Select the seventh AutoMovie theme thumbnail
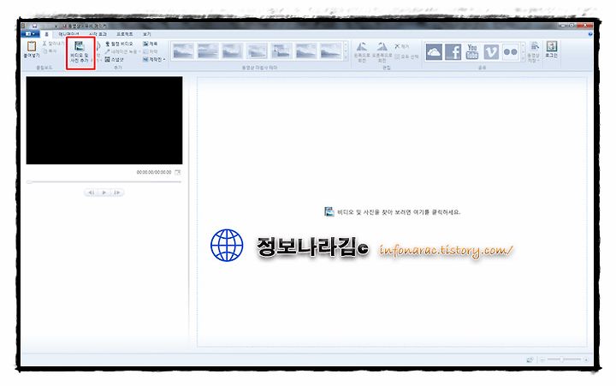This screenshot has height=386, width=616. 330,51
